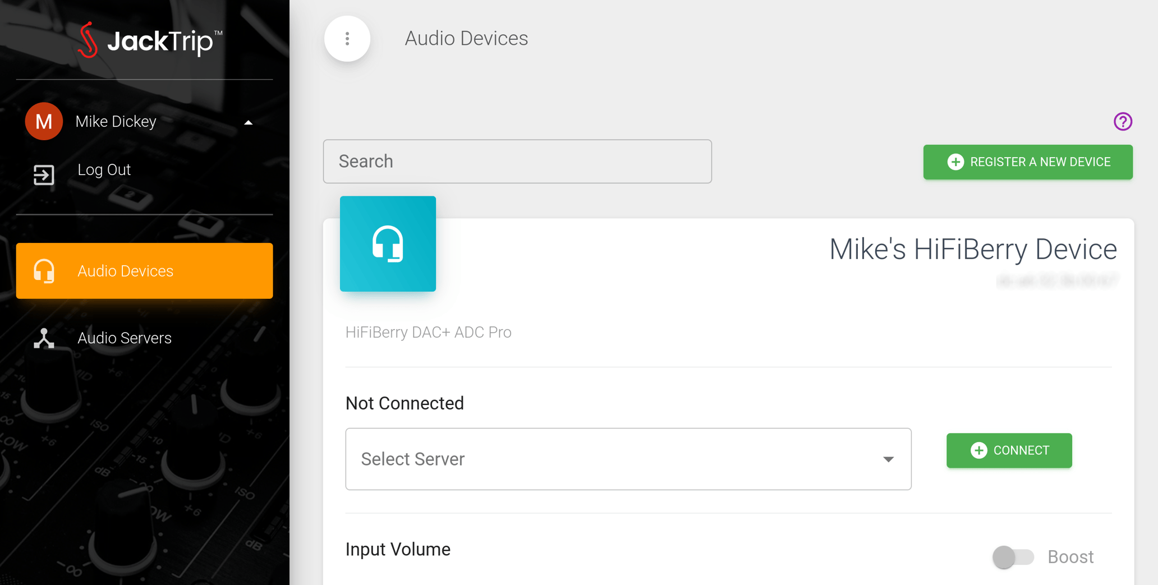Click the teal headset device tile

[388, 244]
